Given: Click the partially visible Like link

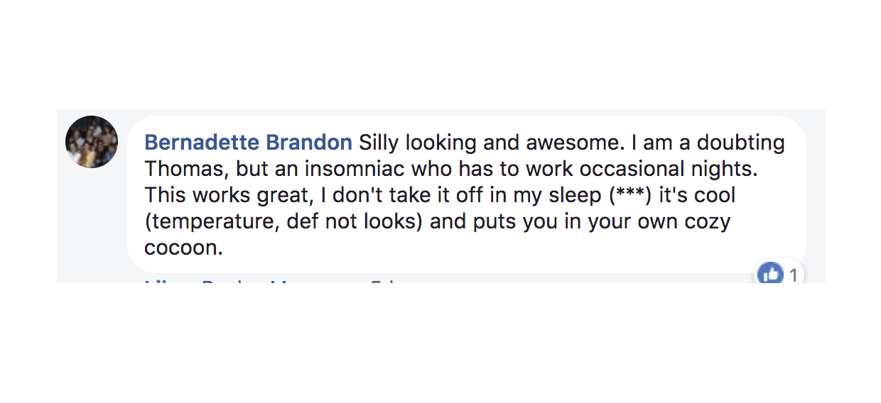Looking at the screenshot, I should tap(159, 281).
